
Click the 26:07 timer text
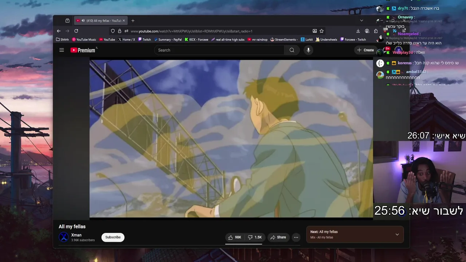418,136
